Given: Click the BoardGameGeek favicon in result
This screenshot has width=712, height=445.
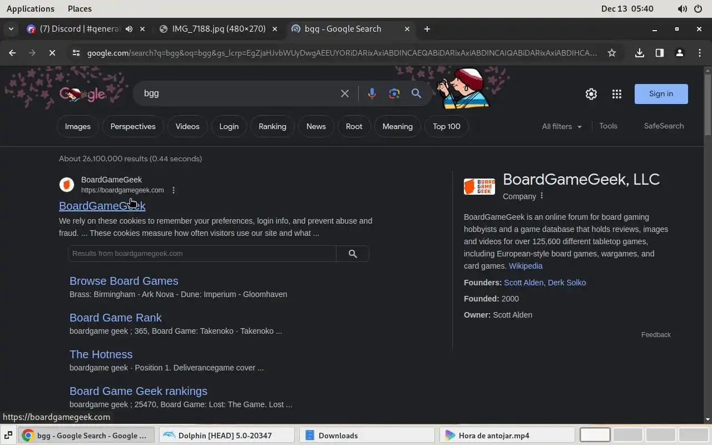Looking at the screenshot, I should [x=67, y=185].
